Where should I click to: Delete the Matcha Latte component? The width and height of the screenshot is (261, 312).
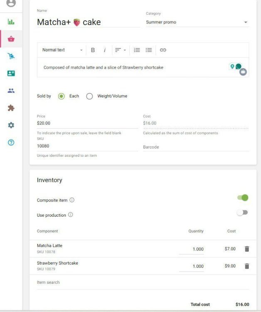pyautogui.click(x=247, y=249)
